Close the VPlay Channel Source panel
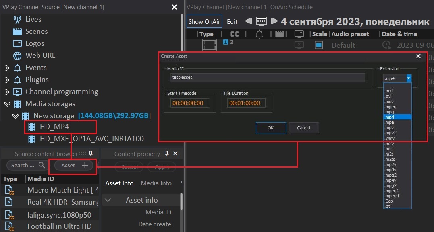The height and width of the screenshot is (232, 434). [174, 7]
